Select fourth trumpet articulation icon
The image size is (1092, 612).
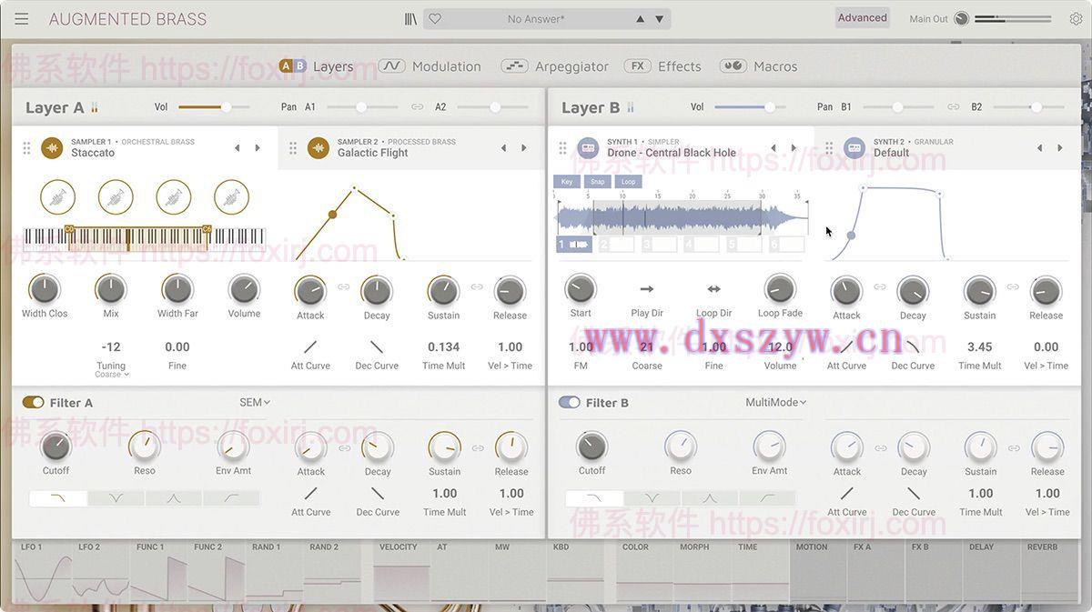231,196
